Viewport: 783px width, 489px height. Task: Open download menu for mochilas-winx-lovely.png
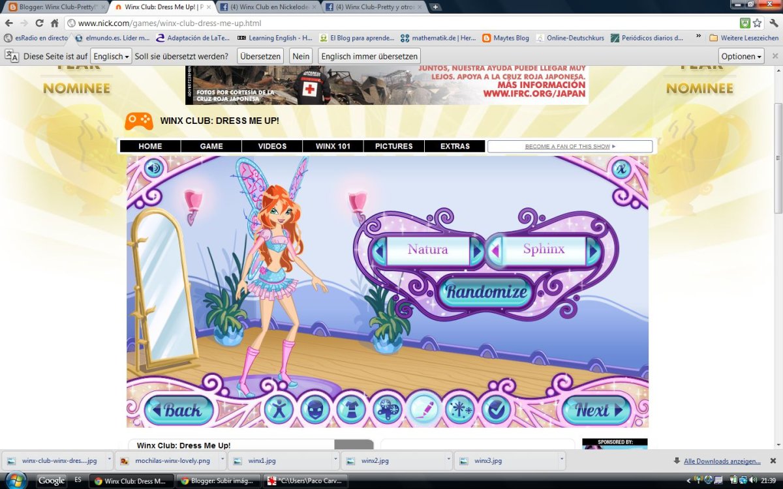[223, 460]
